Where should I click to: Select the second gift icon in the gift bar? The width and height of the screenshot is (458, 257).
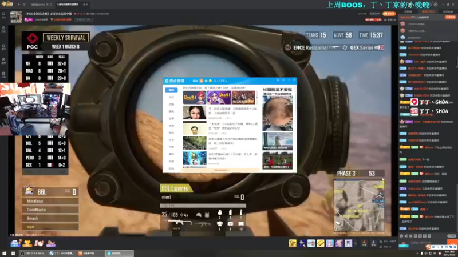pyautogui.click(x=302, y=243)
